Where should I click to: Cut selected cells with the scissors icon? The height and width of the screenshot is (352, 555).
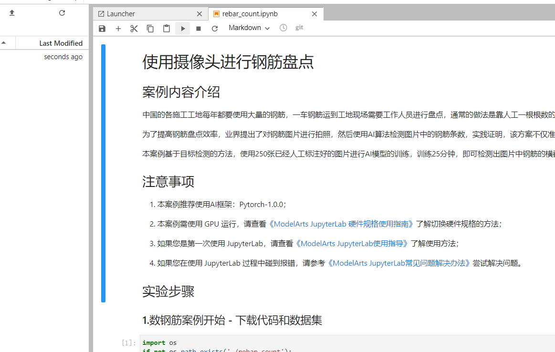coord(134,29)
